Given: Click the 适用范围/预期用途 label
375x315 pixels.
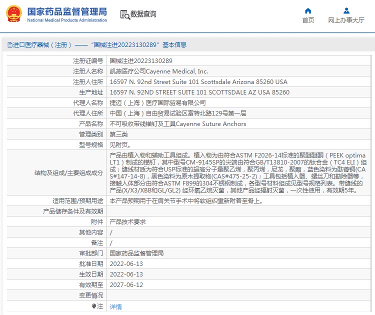Looking at the screenshot, I should [77, 201].
